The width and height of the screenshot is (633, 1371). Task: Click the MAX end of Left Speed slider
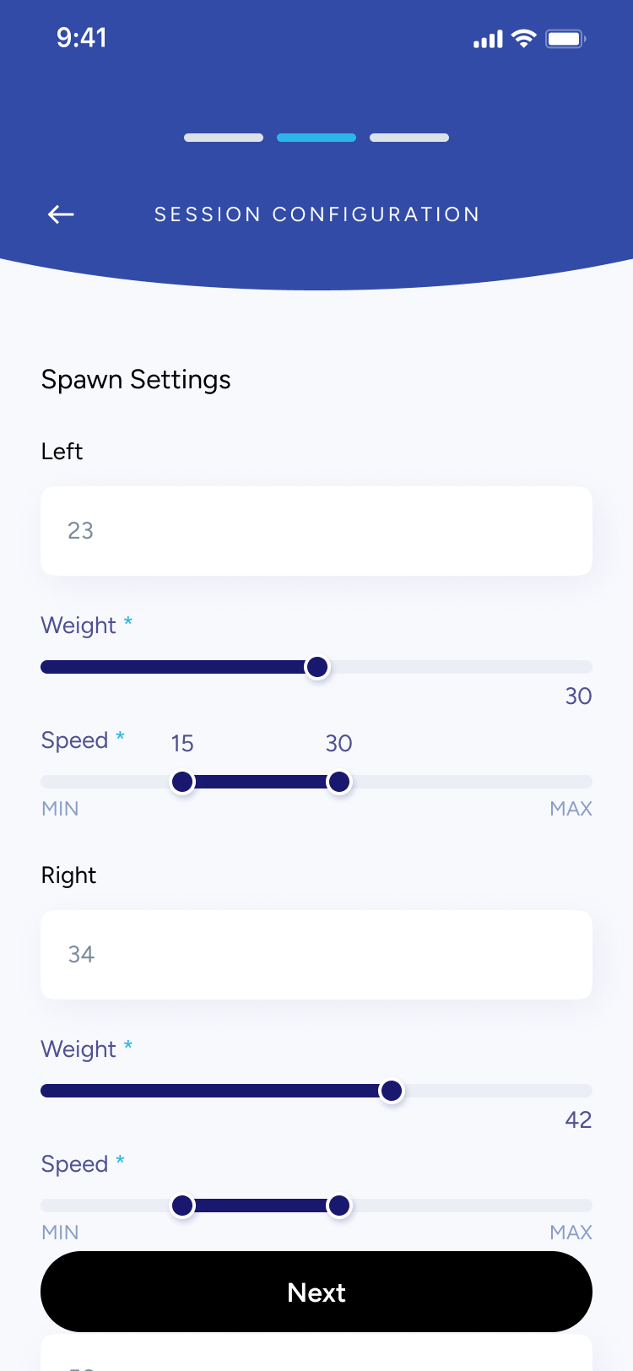[x=571, y=809]
